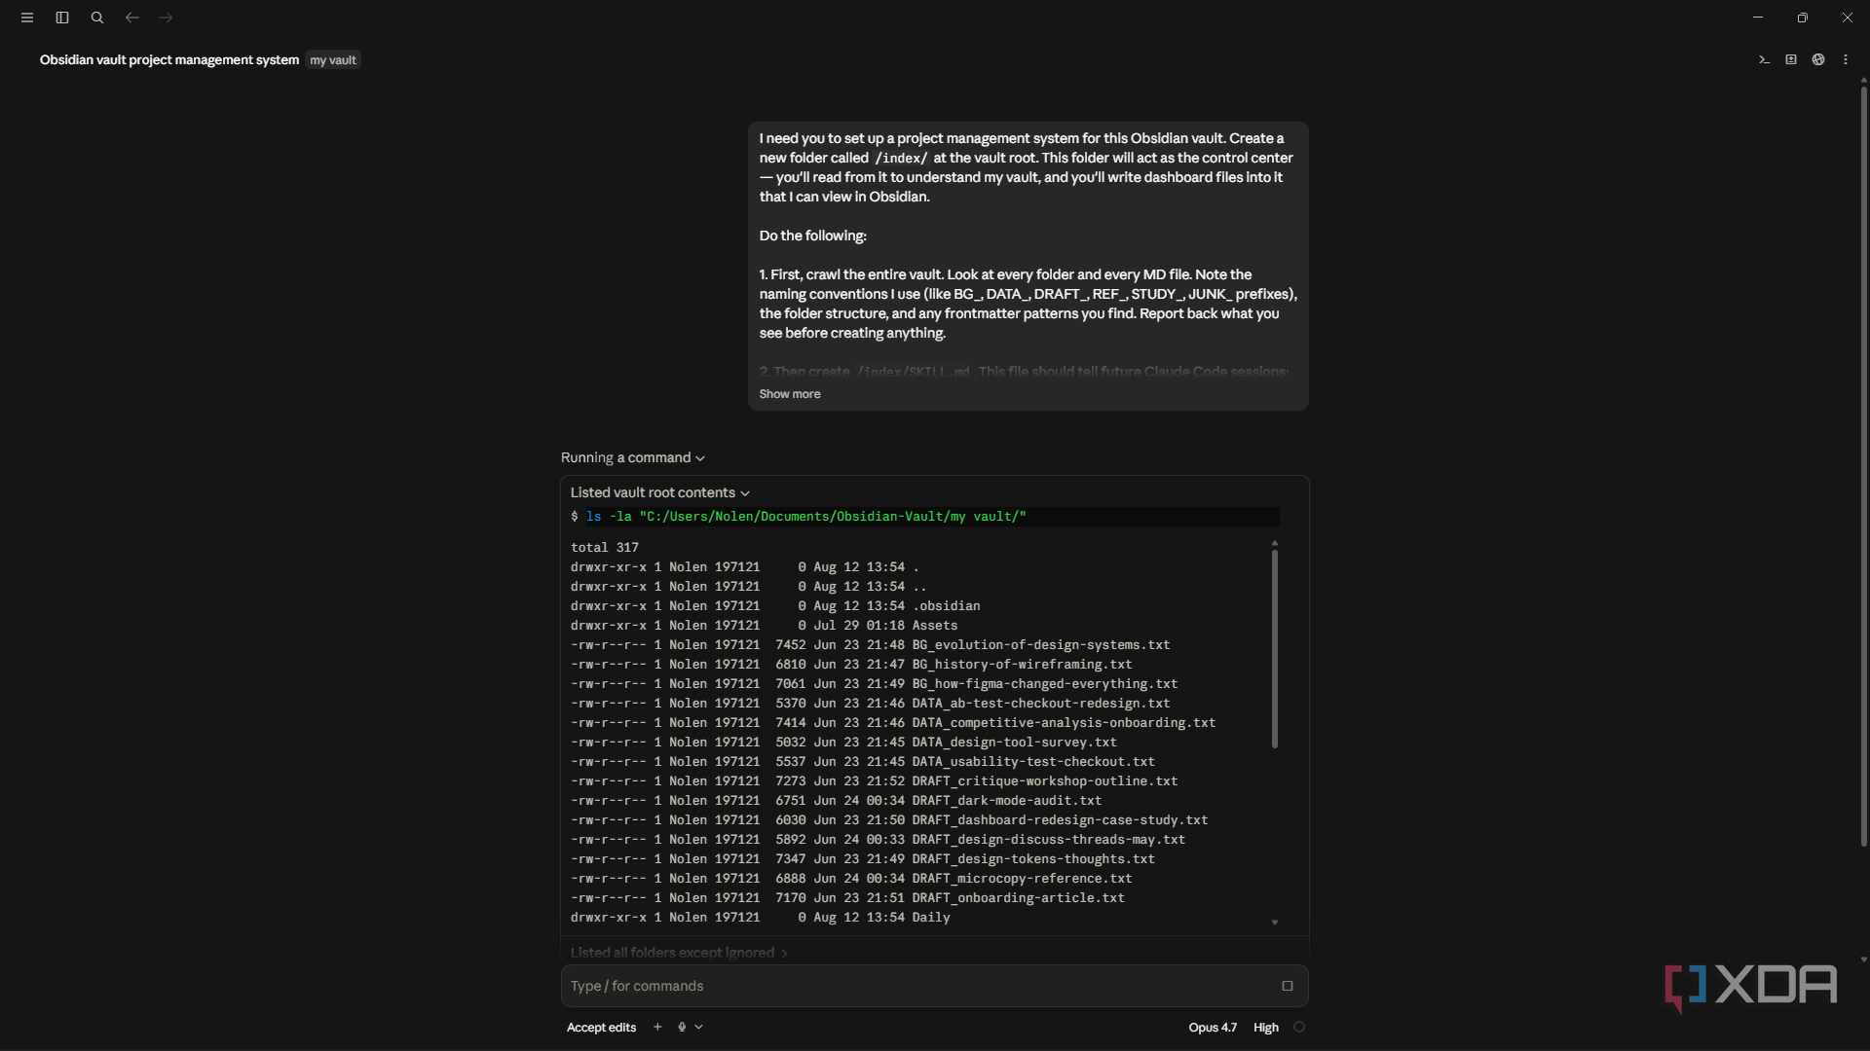Go back with the left arrow
Image resolution: width=1870 pixels, height=1051 pixels.
click(x=132, y=18)
